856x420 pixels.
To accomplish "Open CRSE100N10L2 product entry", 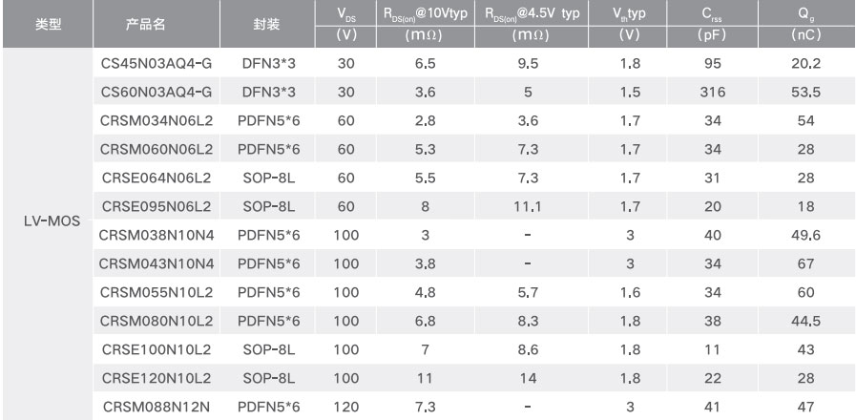I will pyautogui.click(x=157, y=349).
